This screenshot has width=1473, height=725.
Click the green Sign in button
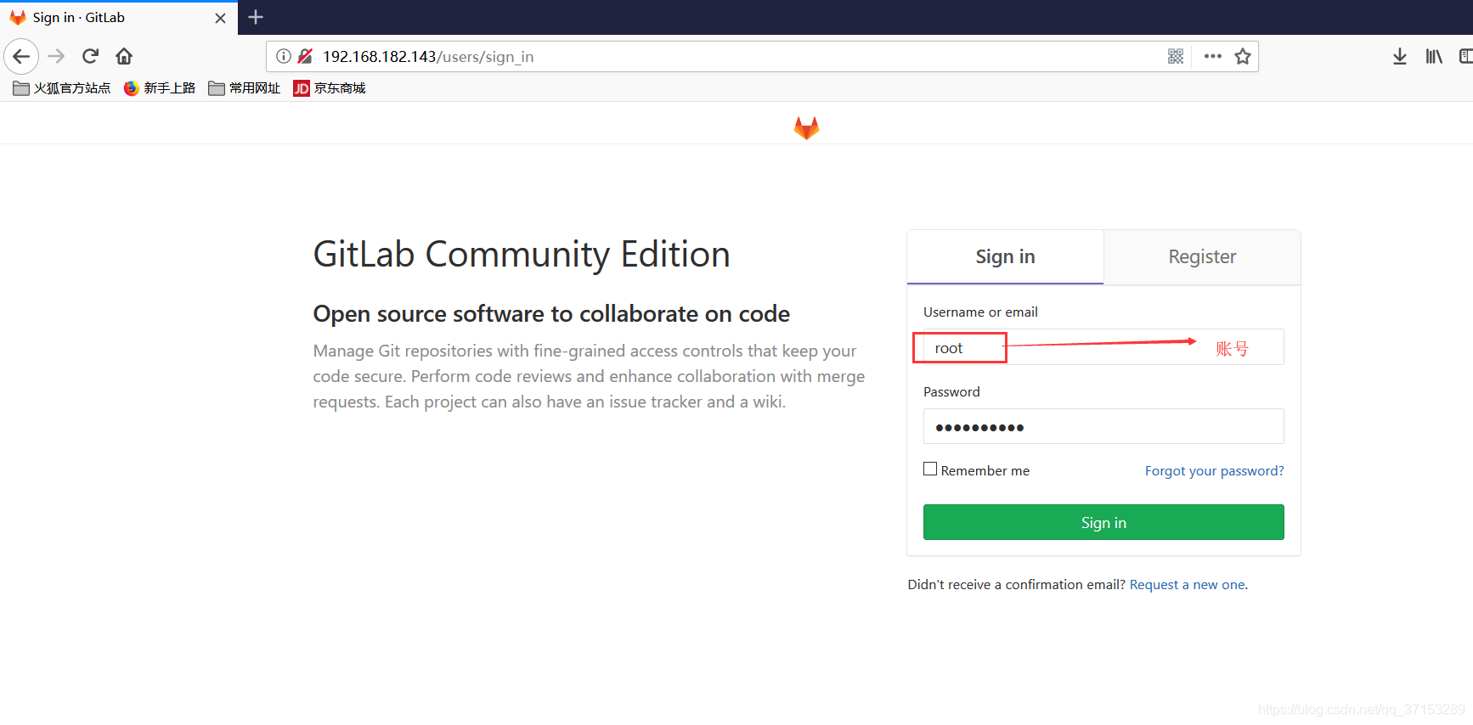pyautogui.click(x=1103, y=522)
